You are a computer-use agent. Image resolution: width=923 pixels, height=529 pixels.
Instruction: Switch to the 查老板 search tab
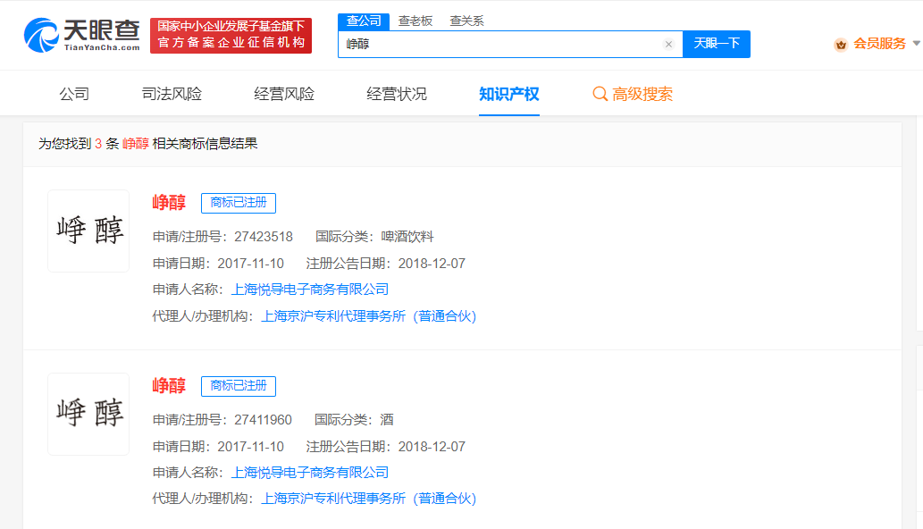[x=415, y=21]
